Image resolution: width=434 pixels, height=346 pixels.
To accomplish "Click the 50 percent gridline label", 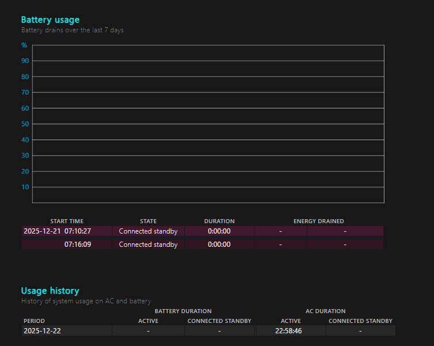I will pyautogui.click(x=25, y=124).
